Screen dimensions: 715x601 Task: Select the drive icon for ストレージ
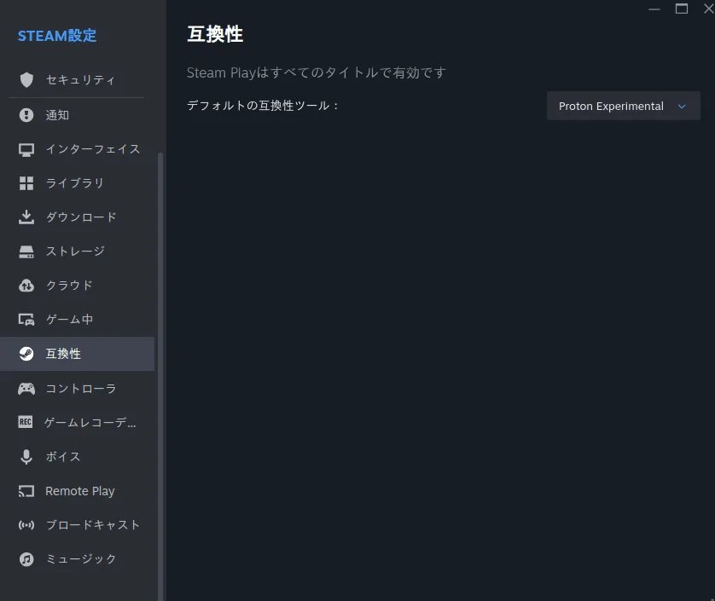click(x=26, y=251)
